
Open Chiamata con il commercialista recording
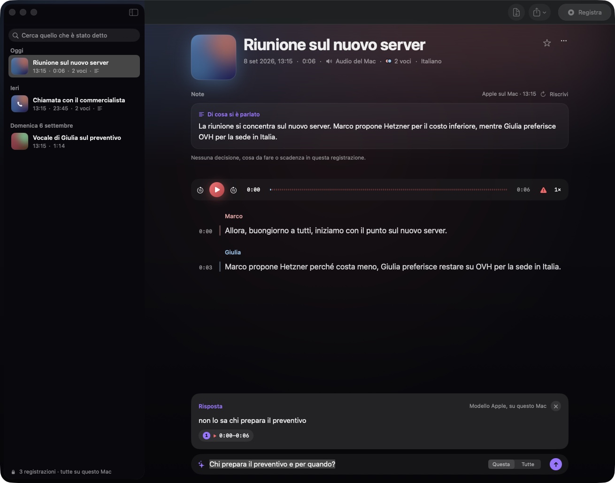[x=74, y=104]
